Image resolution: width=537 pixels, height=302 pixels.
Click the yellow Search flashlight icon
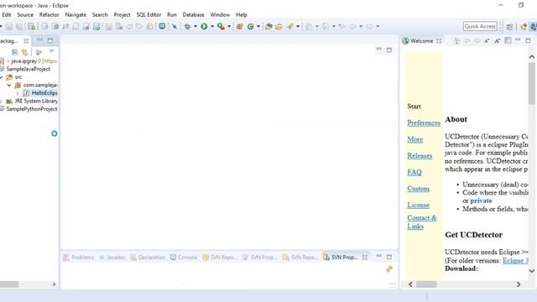click(x=290, y=26)
